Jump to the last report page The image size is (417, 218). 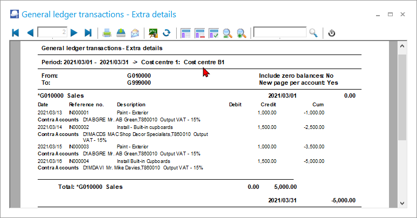[88, 33]
